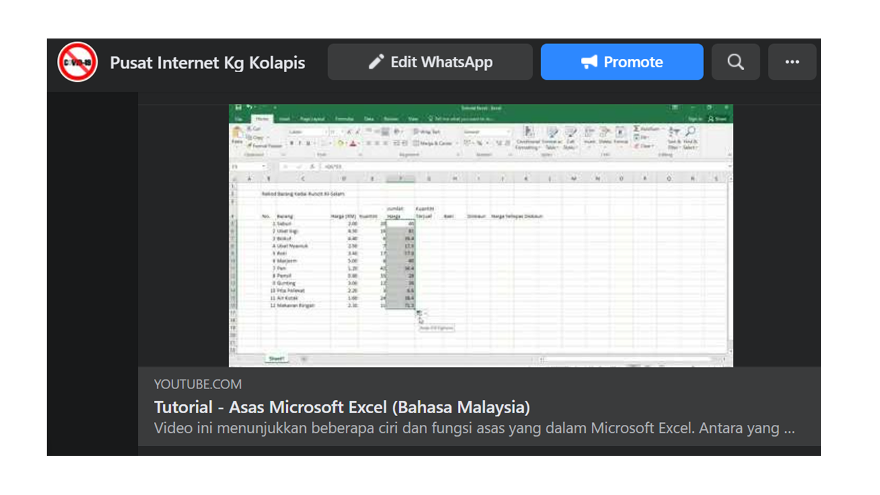
Task: Toggle Italic formatting in the Excel ribbon
Action: (x=300, y=144)
